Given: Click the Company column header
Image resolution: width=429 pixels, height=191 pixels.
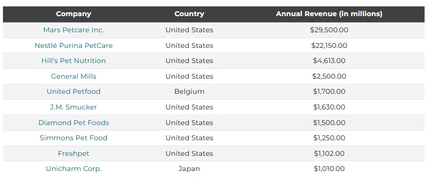Looking at the screenshot, I should click(x=74, y=14).
